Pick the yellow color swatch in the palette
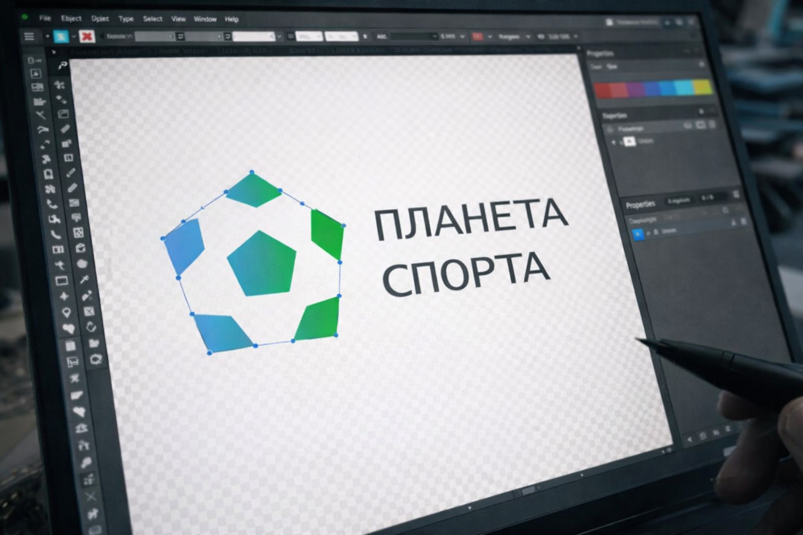This screenshot has height=535, width=803. pyautogui.click(x=702, y=87)
